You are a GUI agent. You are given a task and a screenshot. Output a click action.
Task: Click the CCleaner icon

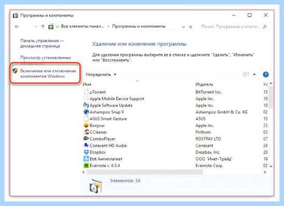[86, 132]
